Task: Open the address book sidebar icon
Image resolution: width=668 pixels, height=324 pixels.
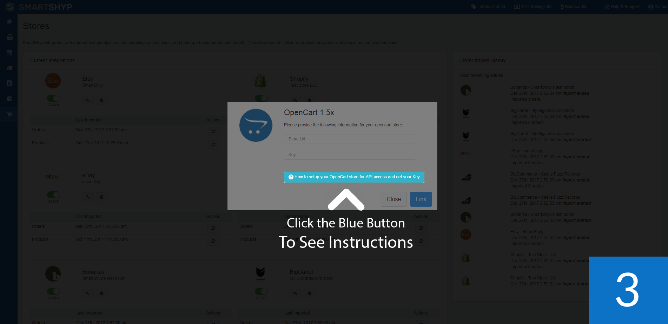Action: (x=9, y=83)
